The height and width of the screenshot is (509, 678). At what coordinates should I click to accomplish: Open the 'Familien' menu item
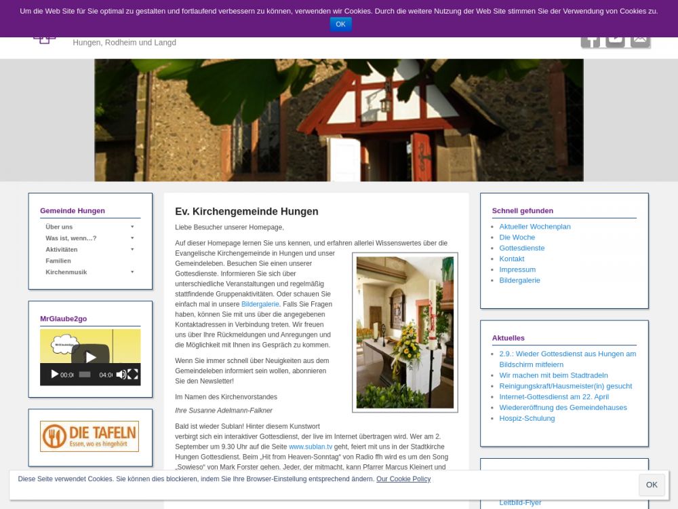pos(58,261)
